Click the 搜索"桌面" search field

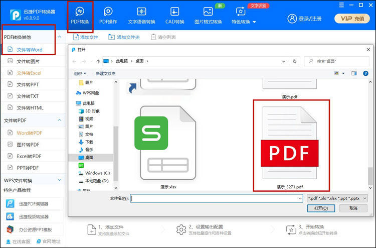337,61
